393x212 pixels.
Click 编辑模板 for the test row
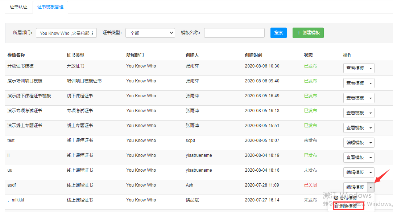[x=355, y=143]
